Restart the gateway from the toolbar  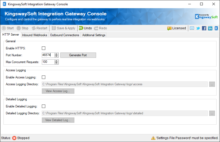(x=34, y=28)
